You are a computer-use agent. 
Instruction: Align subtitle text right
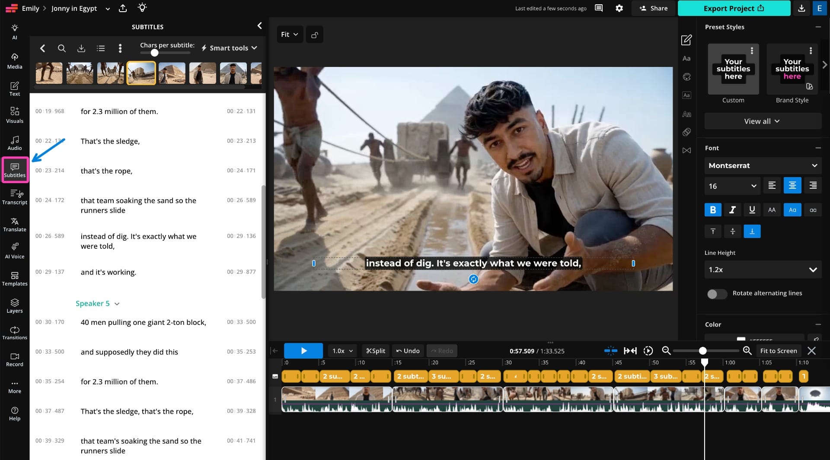pyautogui.click(x=813, y=185)
